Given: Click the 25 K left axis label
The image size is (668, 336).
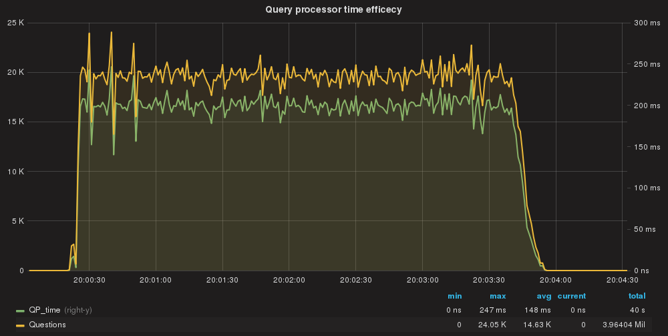Looking at the screenshot, I should [16, 23].
